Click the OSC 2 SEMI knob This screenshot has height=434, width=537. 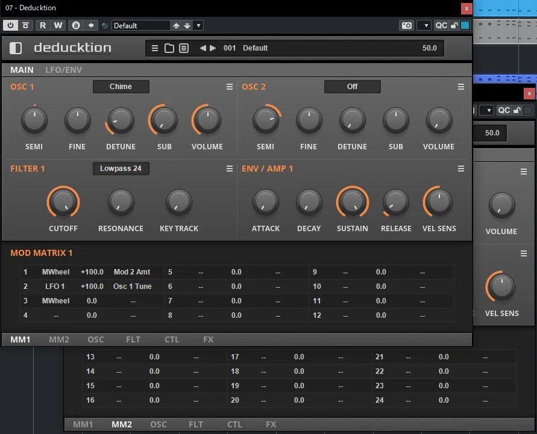(265, 120)
